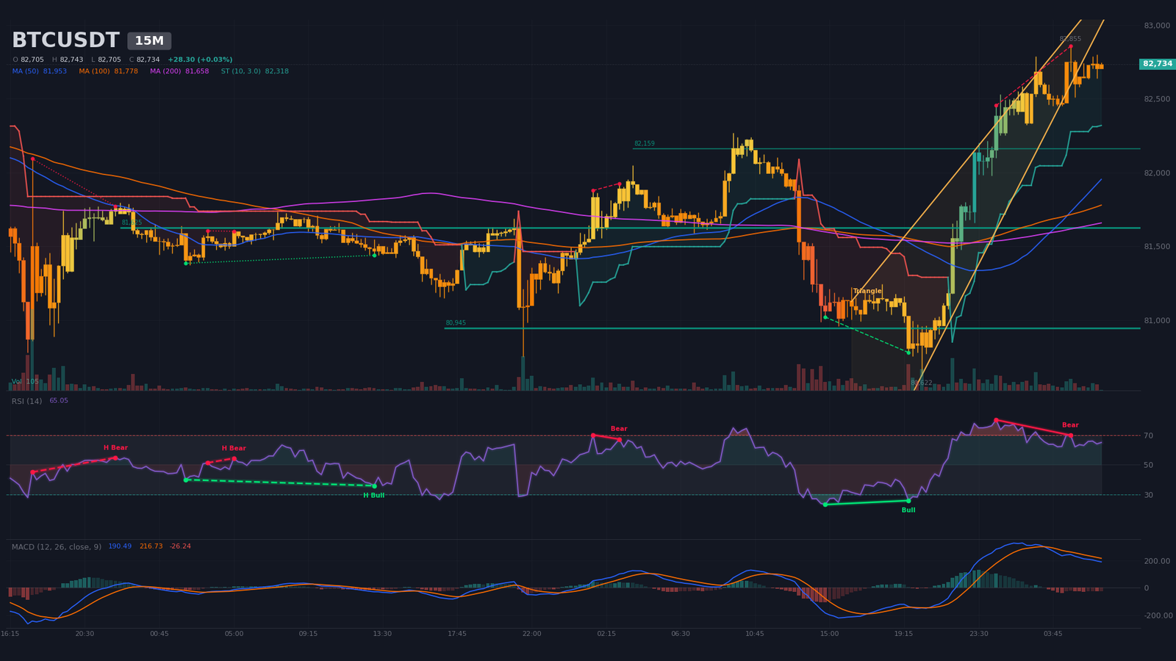Click the 15:00 time axis label
This screenshot has height=661, width=1176.
click(x=829, y=634)
